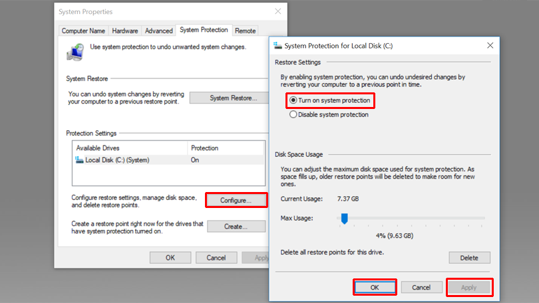Click OK in the System Properties window
Image resolution: width=539 pixels, height=303 pixels.
pyautogui.click(x=170, y=258)
